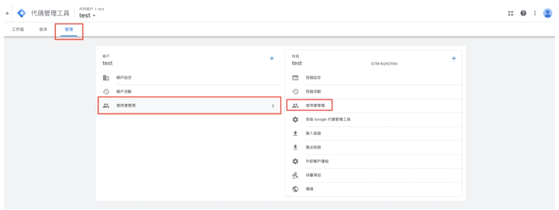This screenshot has width=559, height=210.
Task: Select the 管理 tab
Action: click(x=69, y=30)
